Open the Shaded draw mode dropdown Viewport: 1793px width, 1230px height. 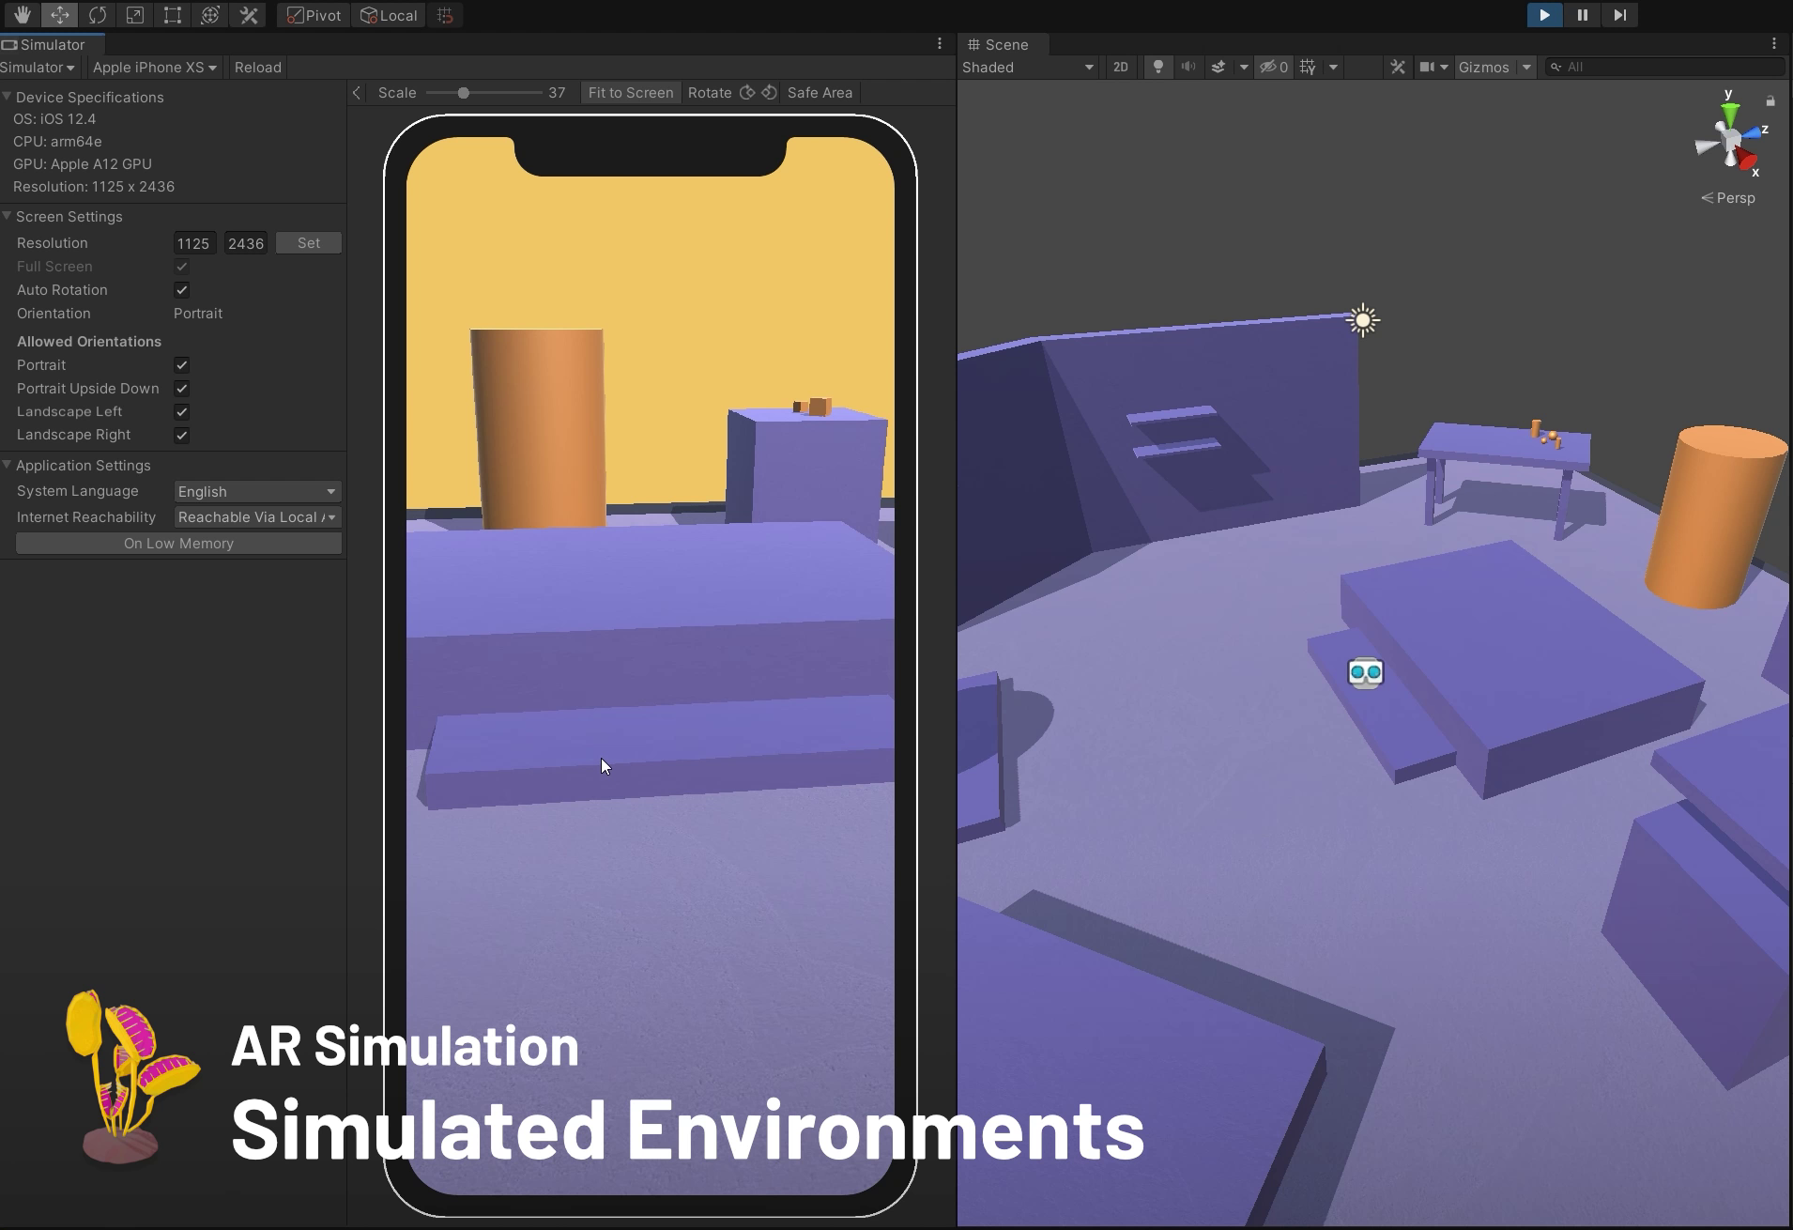pyautogui.click(x=1028, y=67)
